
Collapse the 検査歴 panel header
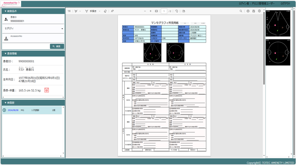click(x=33, y=103)
